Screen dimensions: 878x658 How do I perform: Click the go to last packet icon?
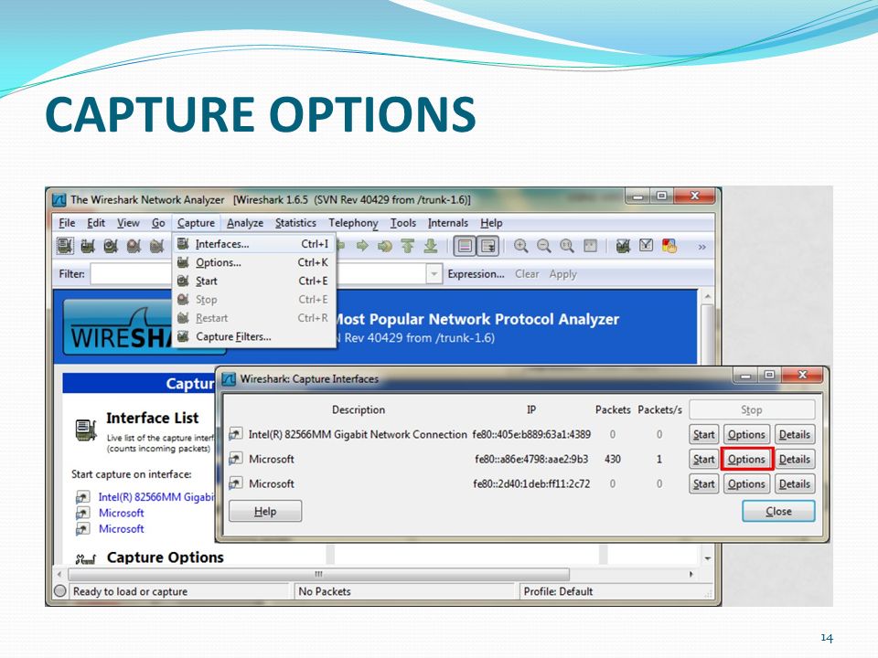[430, 246]
